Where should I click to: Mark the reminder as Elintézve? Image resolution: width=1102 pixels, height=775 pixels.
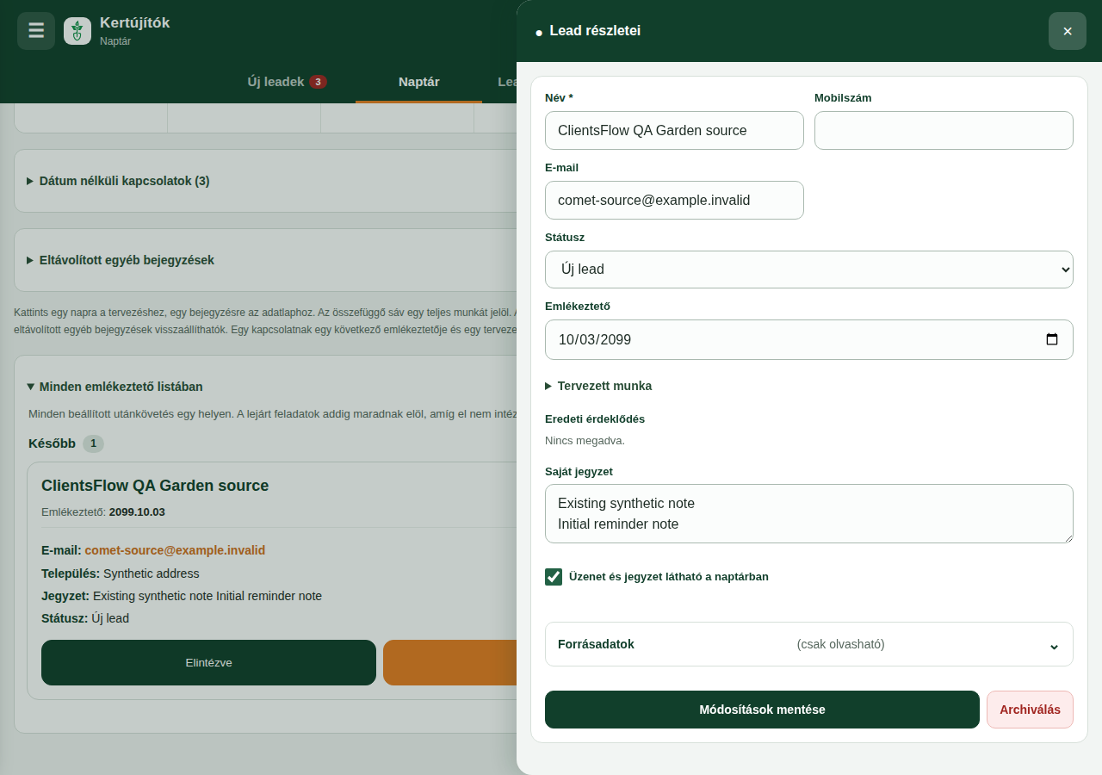(208, 662)
